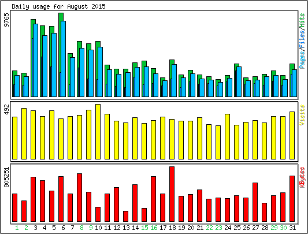Select the yellow Visits bar for day 31
Image resolution: width=308 pixels, height=234 pixels.
click(292, 135)
